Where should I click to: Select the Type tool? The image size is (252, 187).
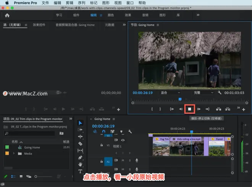80,171
